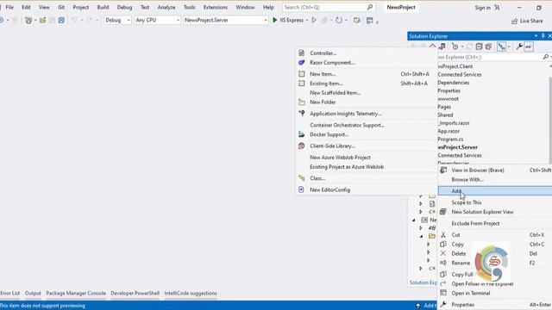The height and width of the screenshot is (310, 552).
Task: Open the nested-files filter dropdown arrow
Action: [x=508, y=46]
